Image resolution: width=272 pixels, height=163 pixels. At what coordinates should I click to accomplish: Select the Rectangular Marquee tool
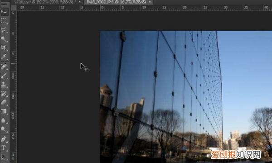[x=4, y=21]
